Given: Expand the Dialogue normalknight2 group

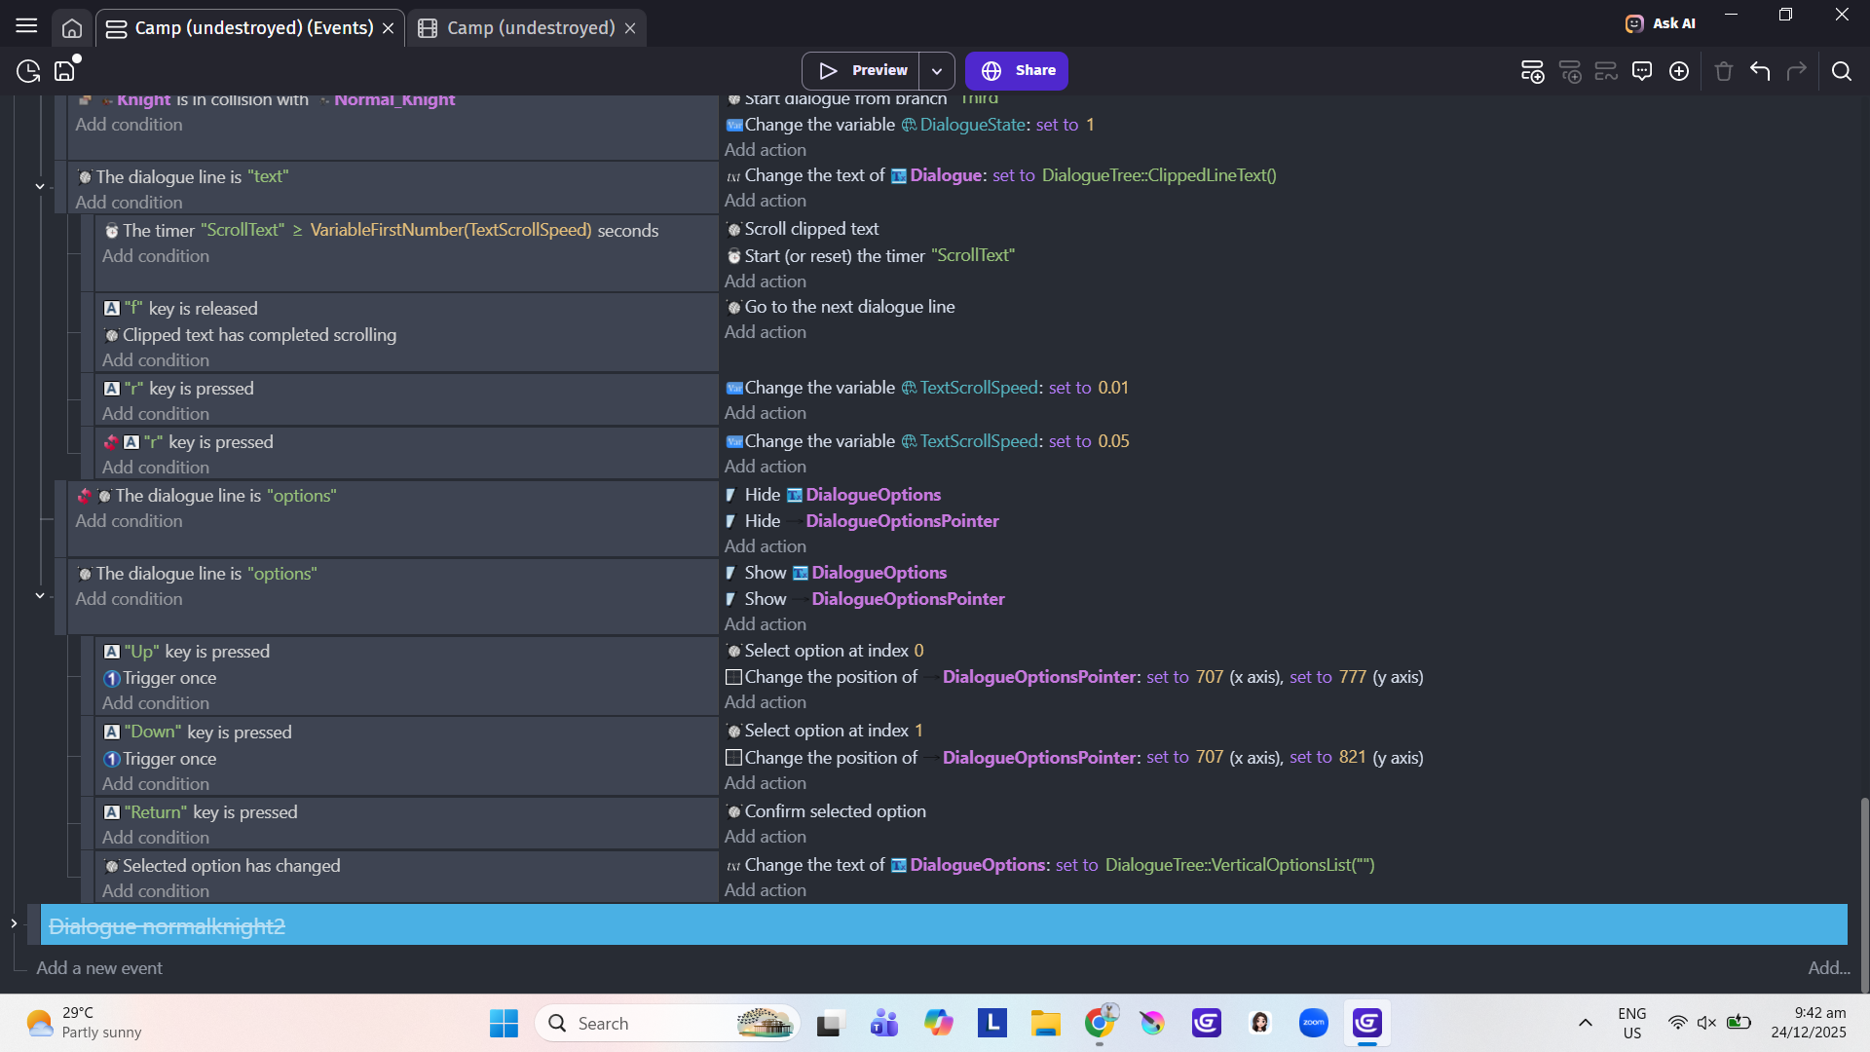Looking at the screenshot, I should [14, 923].
